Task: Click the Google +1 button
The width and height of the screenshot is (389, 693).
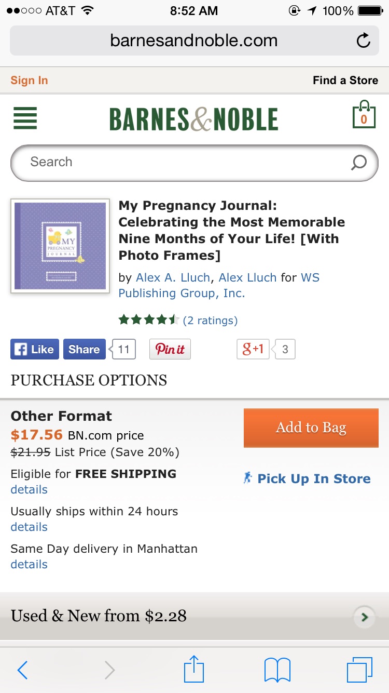Action: (253, 349)
